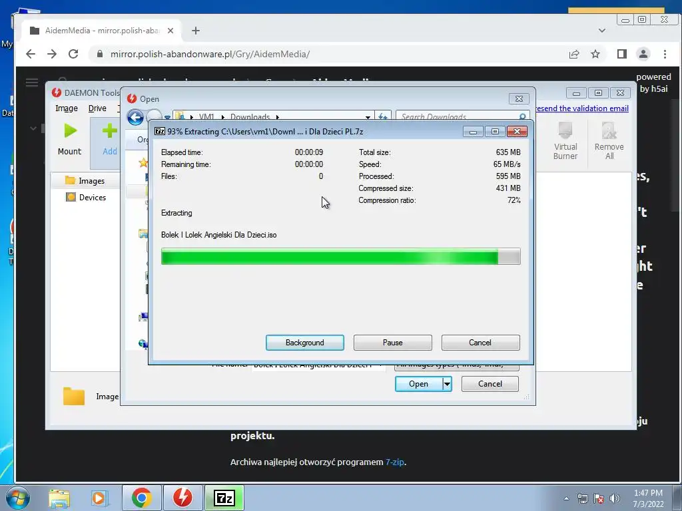This screenshot has width=682, height=511.
Task: Click Chrome forward arrow
Action: pos(52,54)
